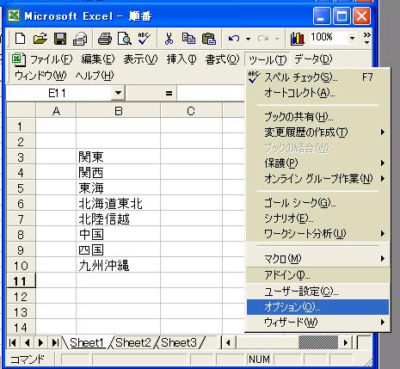This screenshot has height=369, width=400.
Task: Click the Copy icon in the toolbar
Action: pyautogui.click(x=188, y=39)
